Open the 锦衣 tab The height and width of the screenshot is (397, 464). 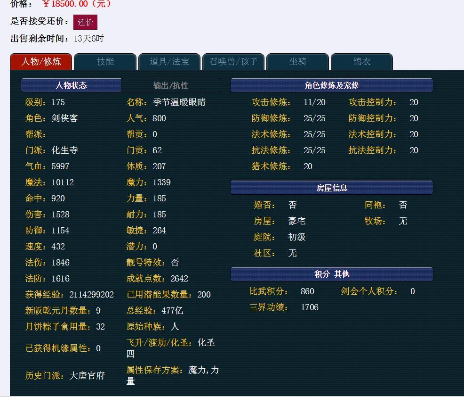[362, 62]
